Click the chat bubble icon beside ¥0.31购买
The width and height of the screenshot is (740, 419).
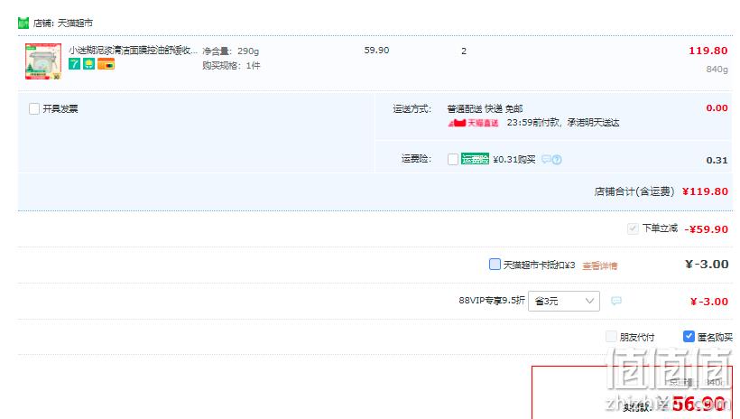pyautogui.click(x=546, y=159)
